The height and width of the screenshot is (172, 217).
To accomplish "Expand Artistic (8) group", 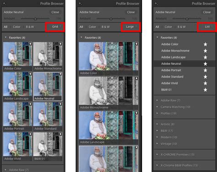I will click(x=157, y=124).
